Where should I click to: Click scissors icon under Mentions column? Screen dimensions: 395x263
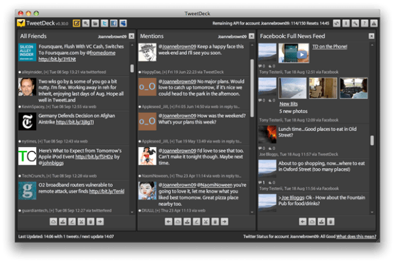click(206, 221)
